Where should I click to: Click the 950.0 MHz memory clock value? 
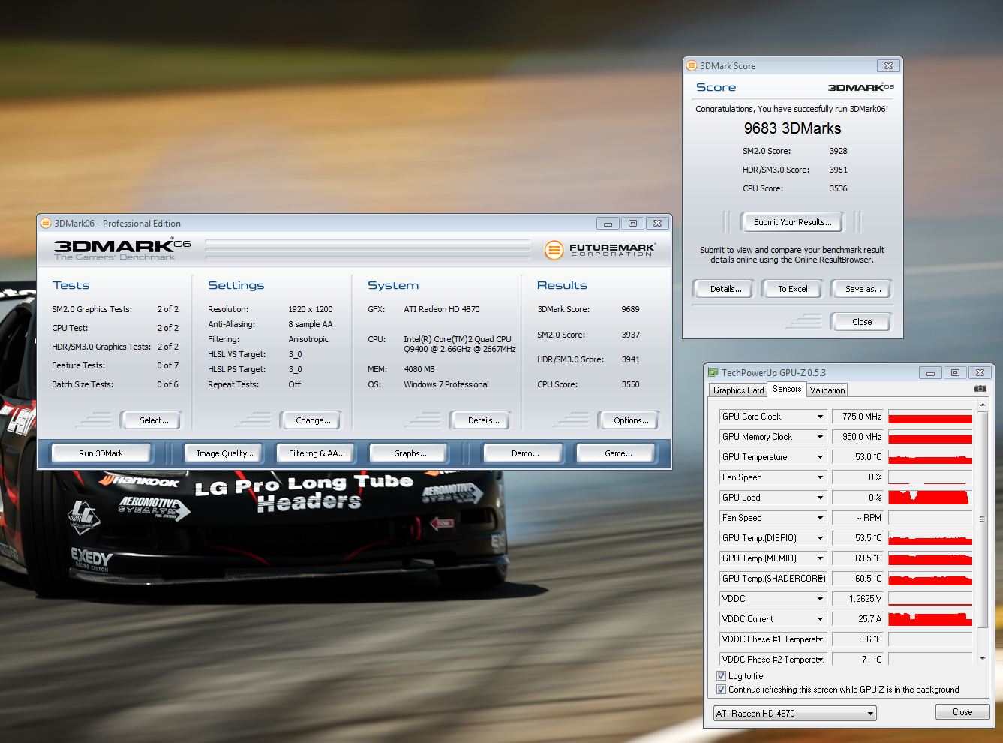pos(862,437)
